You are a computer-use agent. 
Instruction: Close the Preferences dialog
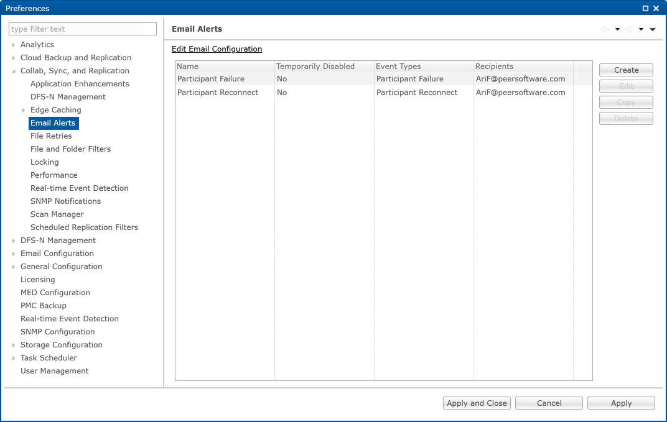coord(656,9)
